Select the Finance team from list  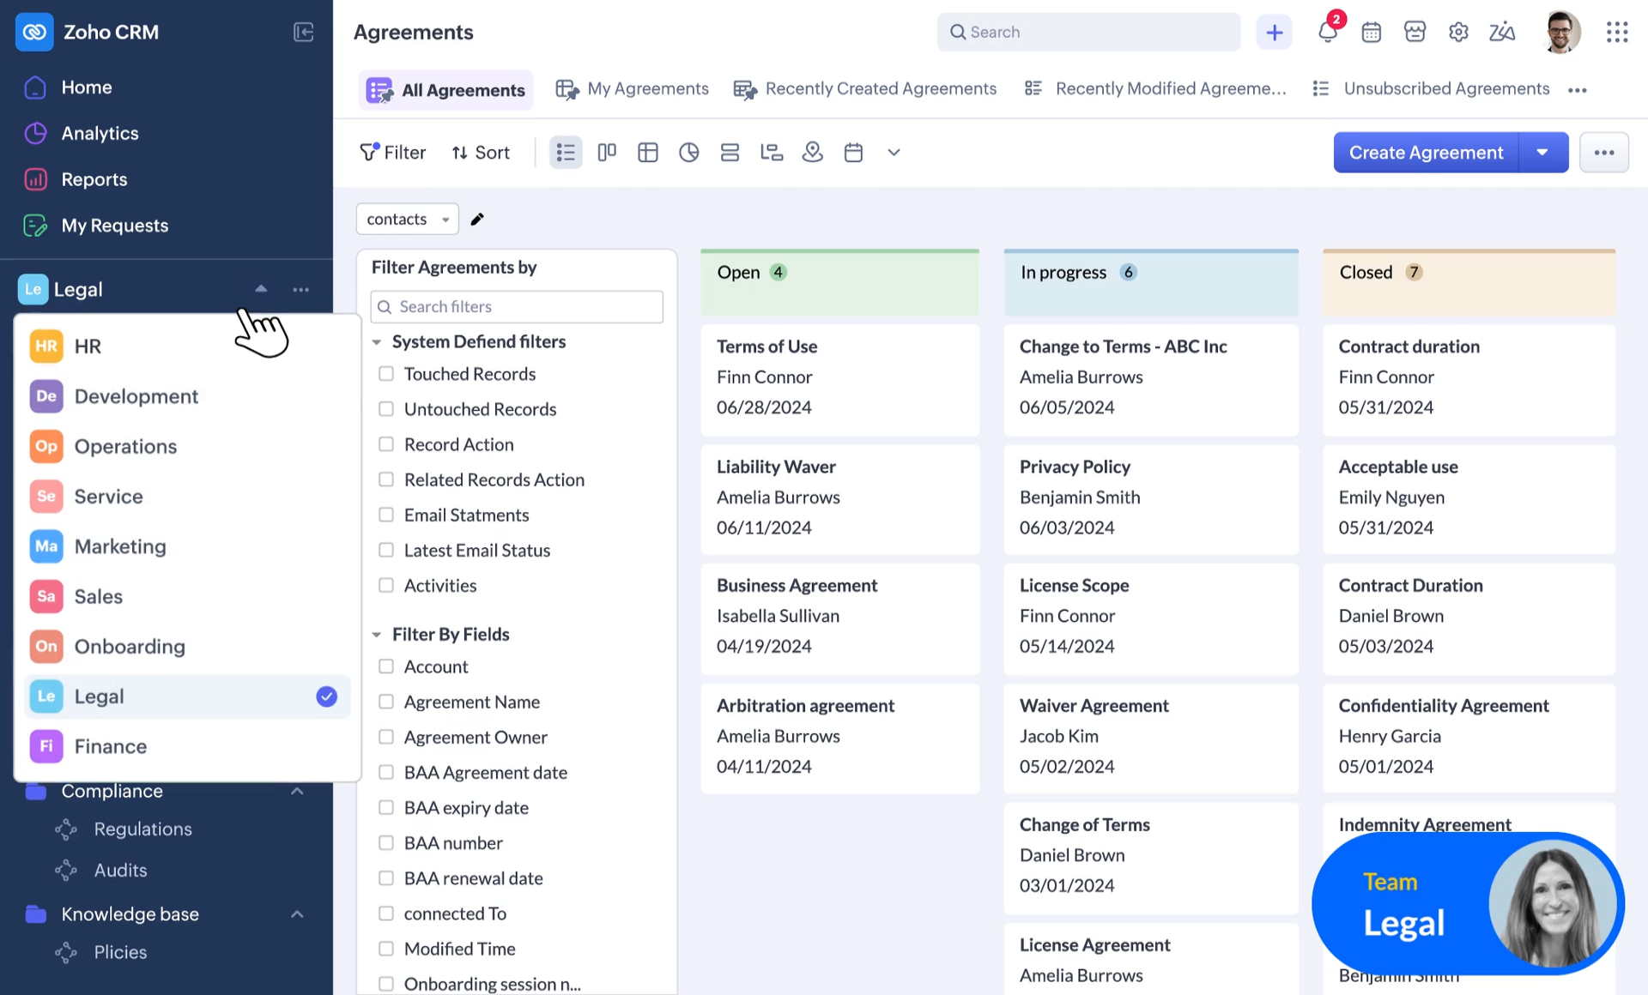click(188, 746)
